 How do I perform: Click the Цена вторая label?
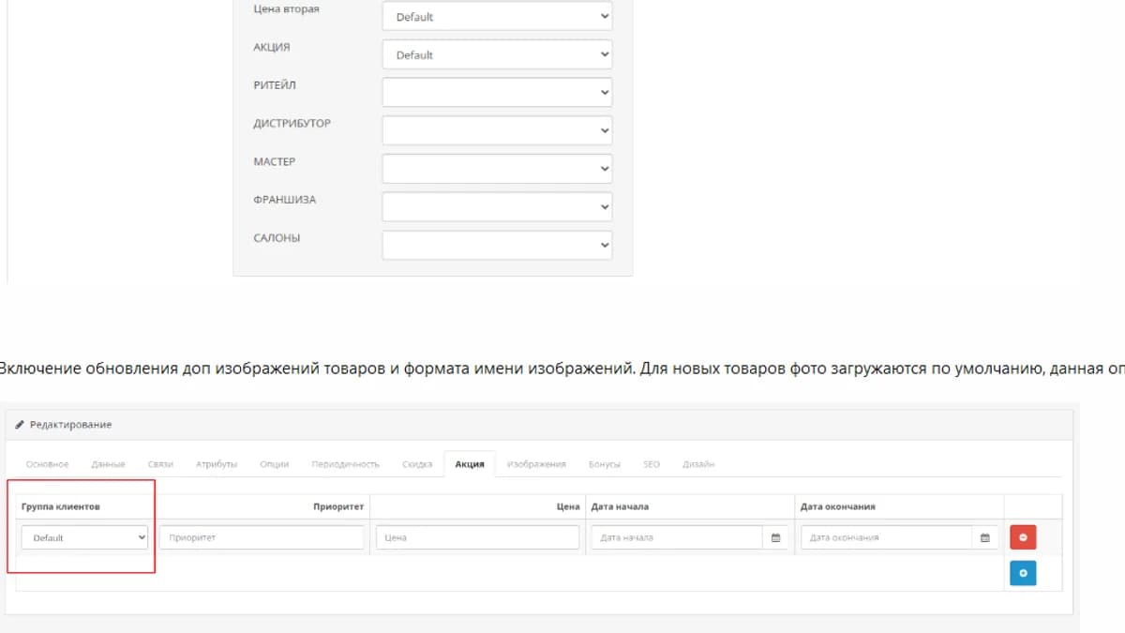286,9
